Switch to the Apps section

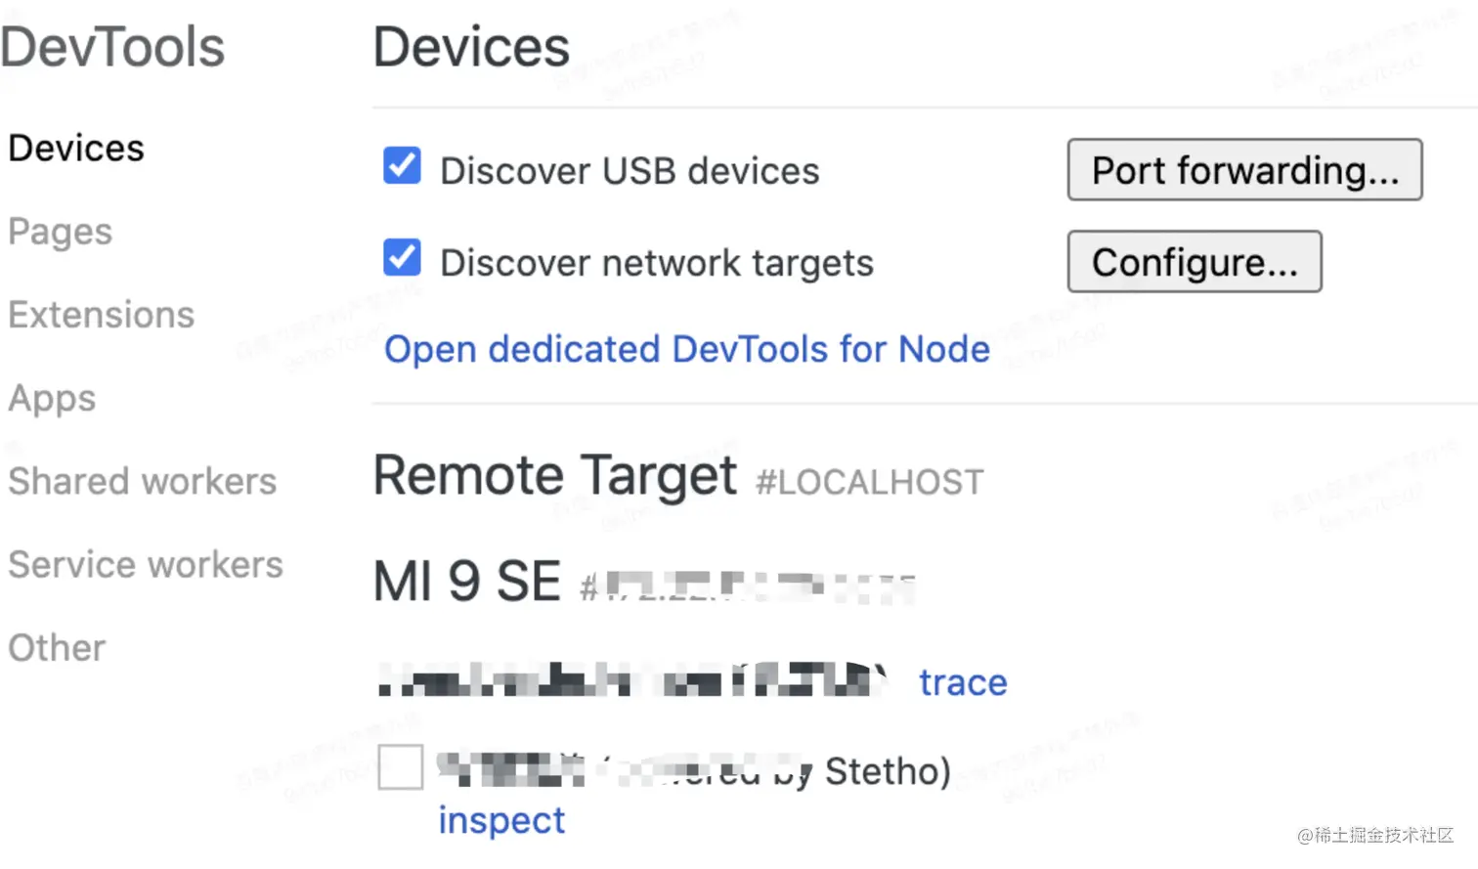[x=53, y=399]
